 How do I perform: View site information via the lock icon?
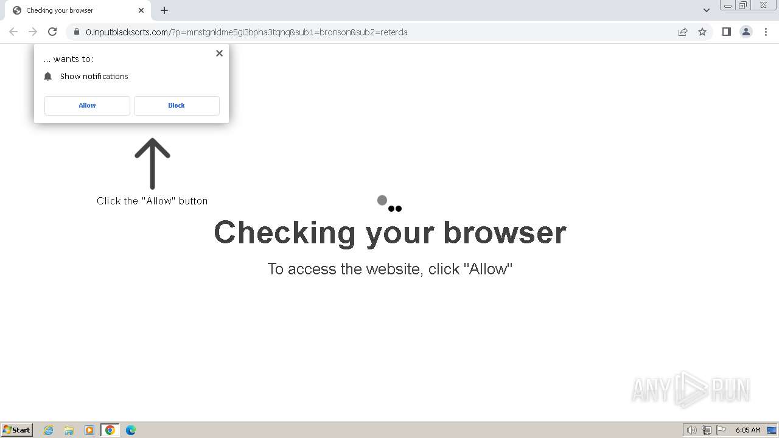(x=76, y=32)
